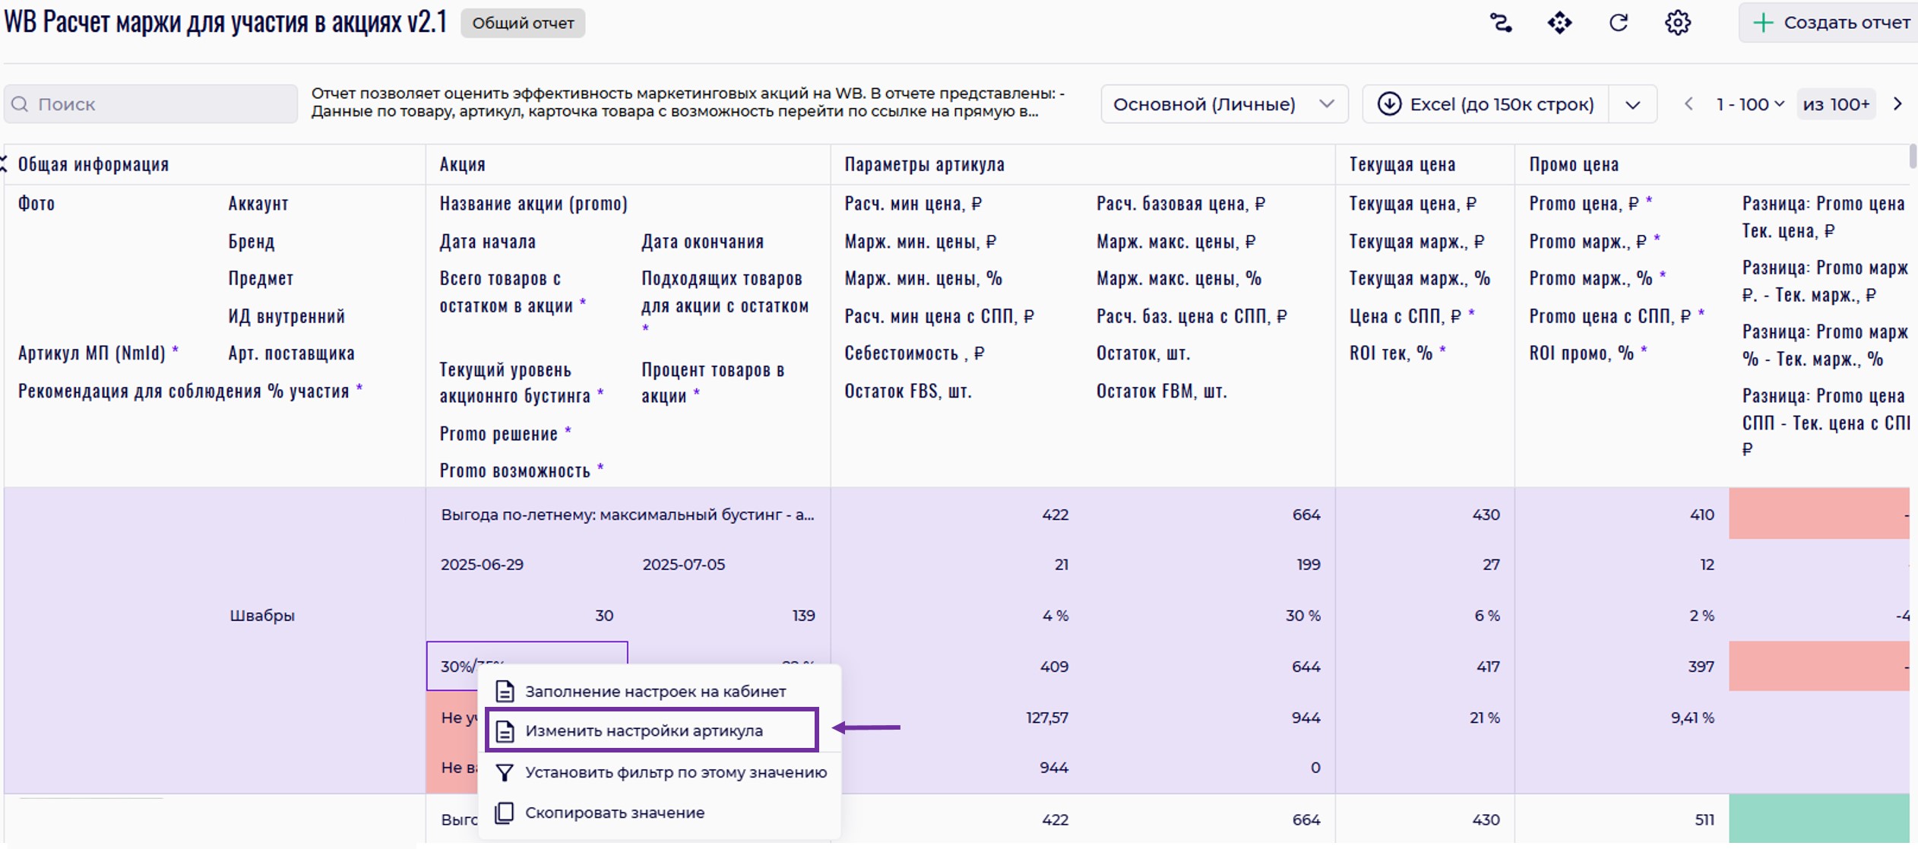Viewport: 1918px width, 849px height.
Task: Click the Создать отчет button
Action: coord(1831,23)
